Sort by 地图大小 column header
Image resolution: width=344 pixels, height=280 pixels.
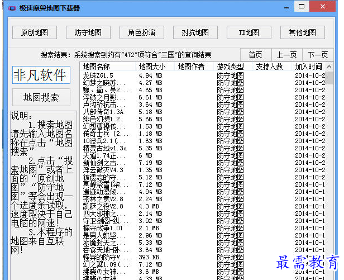point(155,67)
